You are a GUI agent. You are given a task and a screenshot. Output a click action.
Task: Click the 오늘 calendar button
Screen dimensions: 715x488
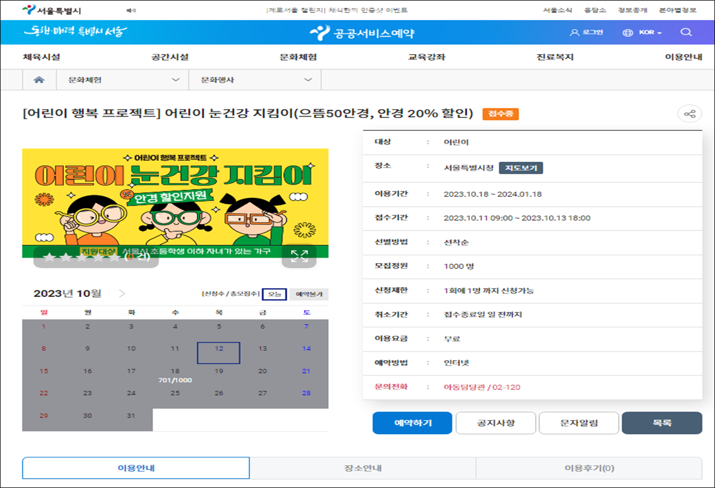pos(274,294)
